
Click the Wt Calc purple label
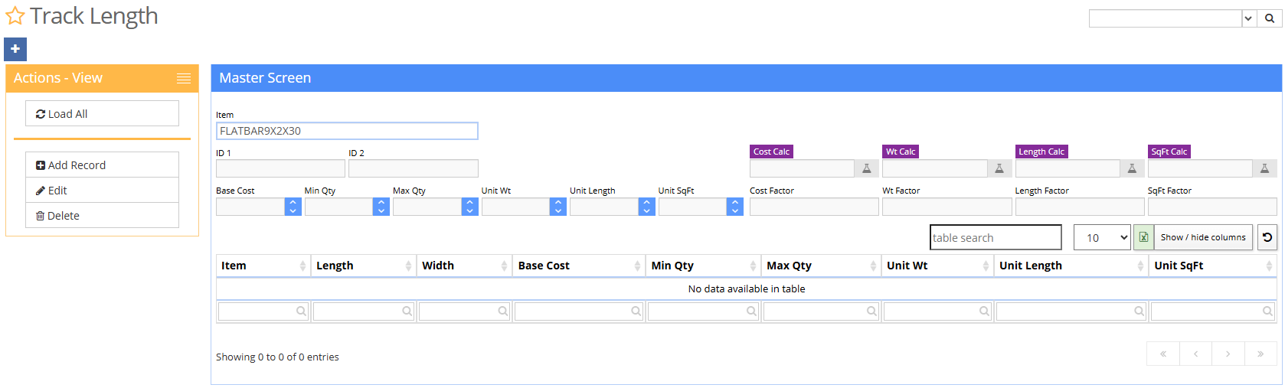click(x=901, y=152)
